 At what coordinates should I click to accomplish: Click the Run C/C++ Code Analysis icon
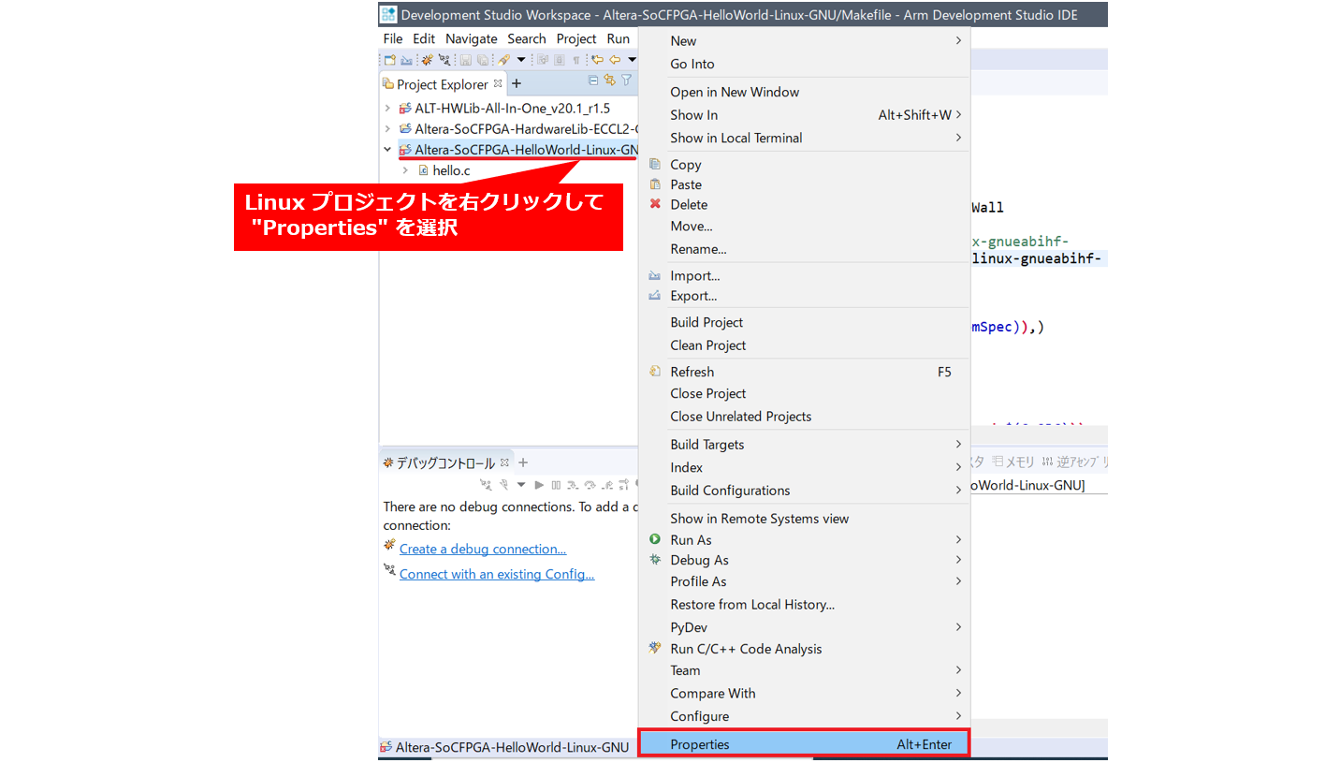(655, 648)
